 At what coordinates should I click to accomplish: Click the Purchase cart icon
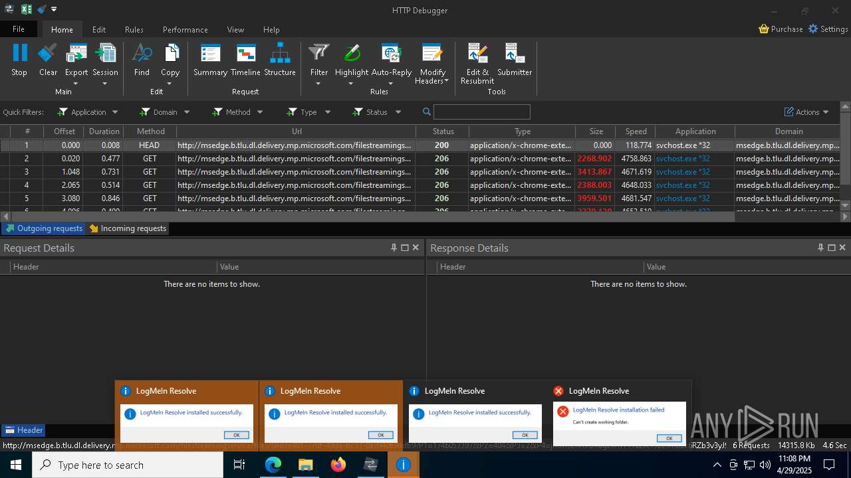click(764, 29)
